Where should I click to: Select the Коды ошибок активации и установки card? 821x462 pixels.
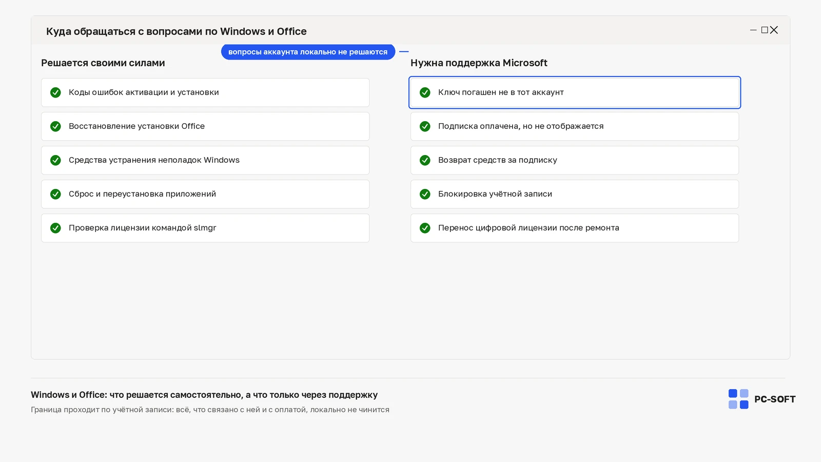pos(205,92)
